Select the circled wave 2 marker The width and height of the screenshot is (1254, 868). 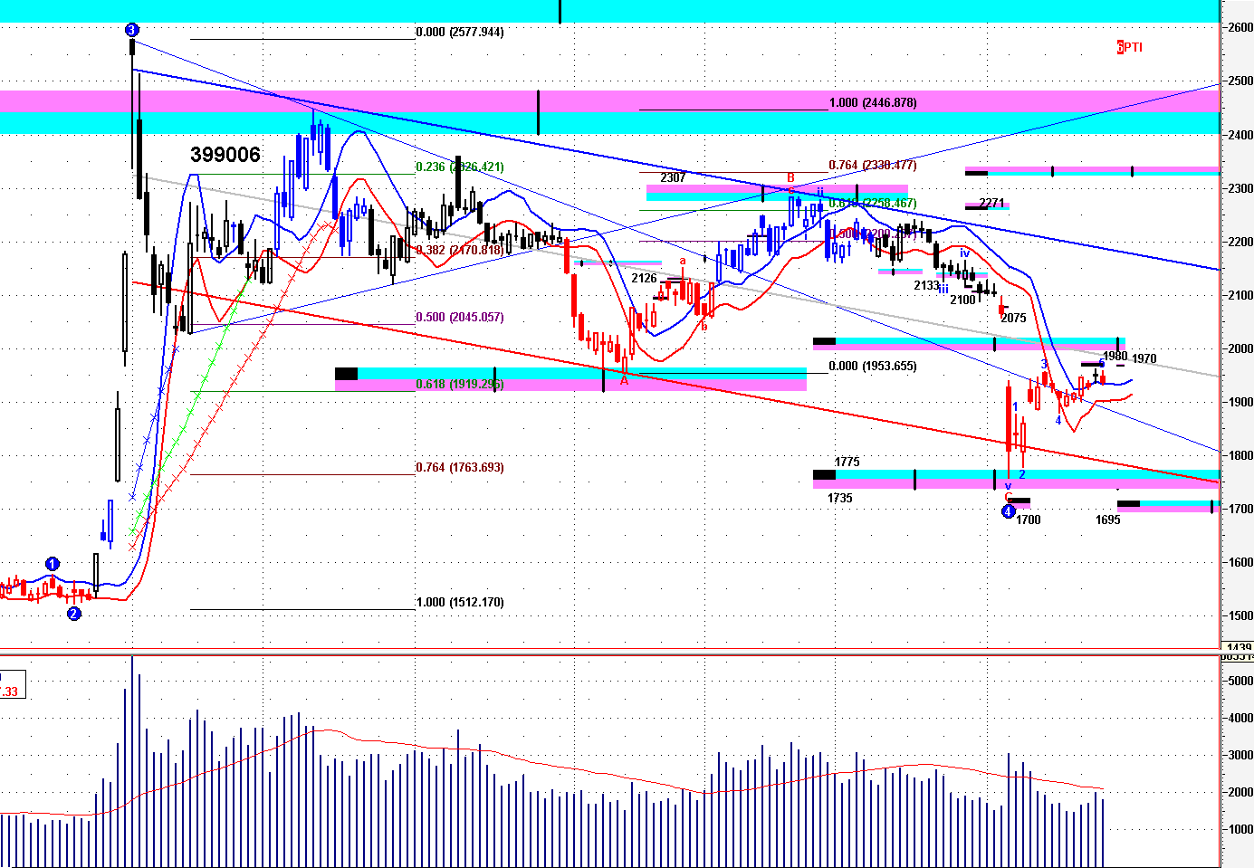point(74,614)
